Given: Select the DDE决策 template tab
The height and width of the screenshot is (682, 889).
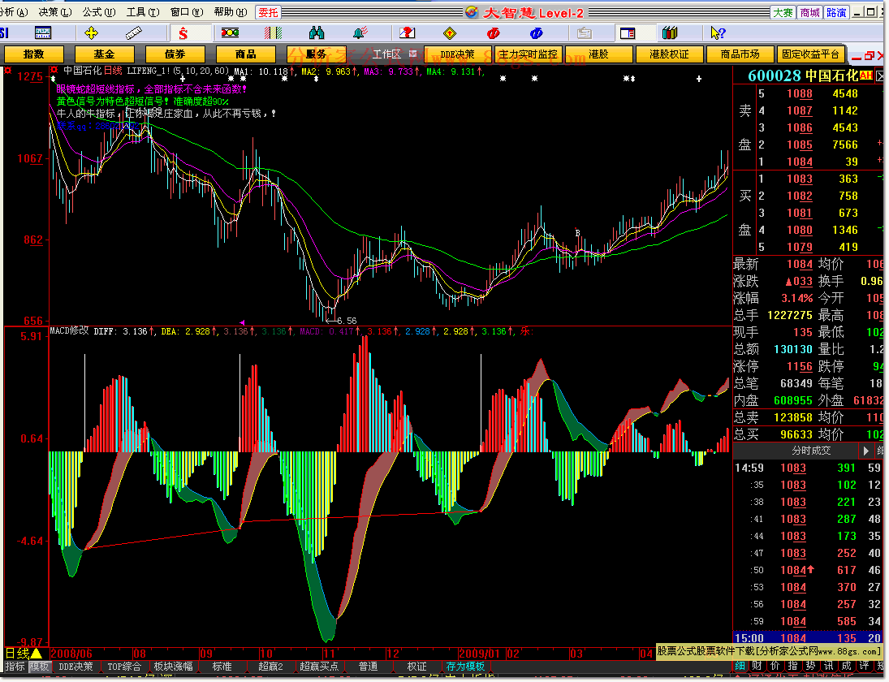Looking at the screenshot, I should (76, 667).
